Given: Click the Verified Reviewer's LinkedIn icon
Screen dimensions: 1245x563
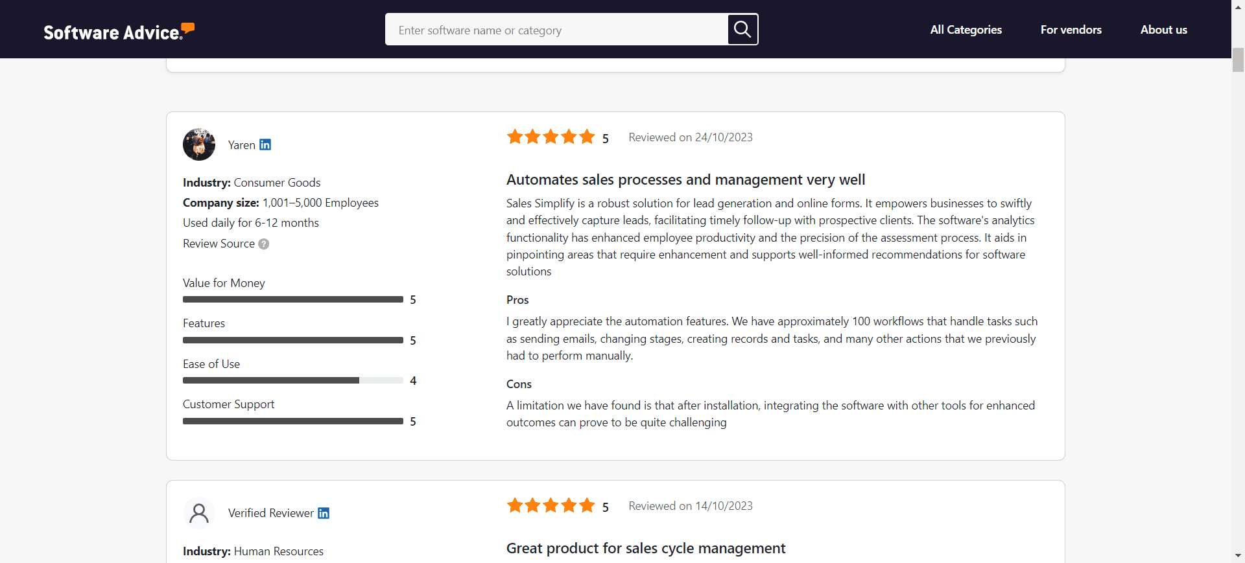Looking at the screenshot, I should (322, 513).
